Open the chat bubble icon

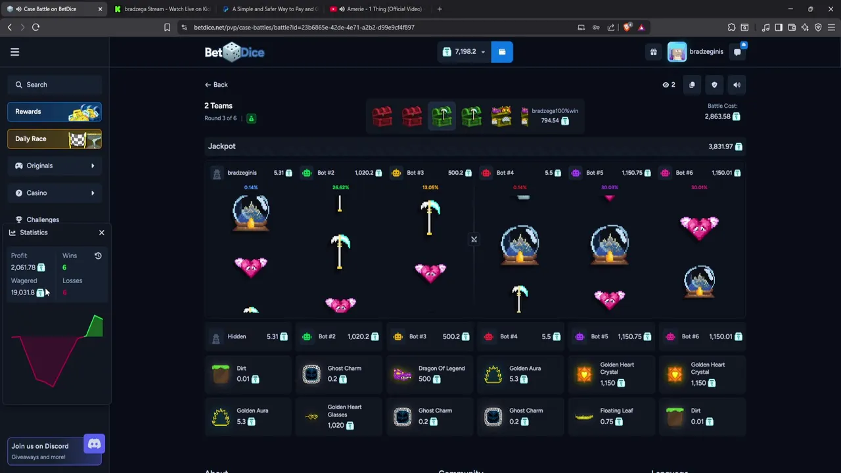click(x=738, y=52)
